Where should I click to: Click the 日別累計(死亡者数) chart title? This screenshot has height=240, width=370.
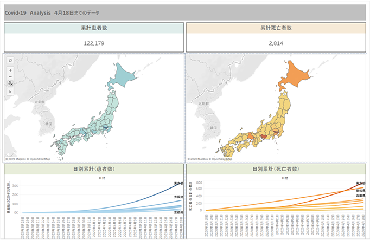276,170
